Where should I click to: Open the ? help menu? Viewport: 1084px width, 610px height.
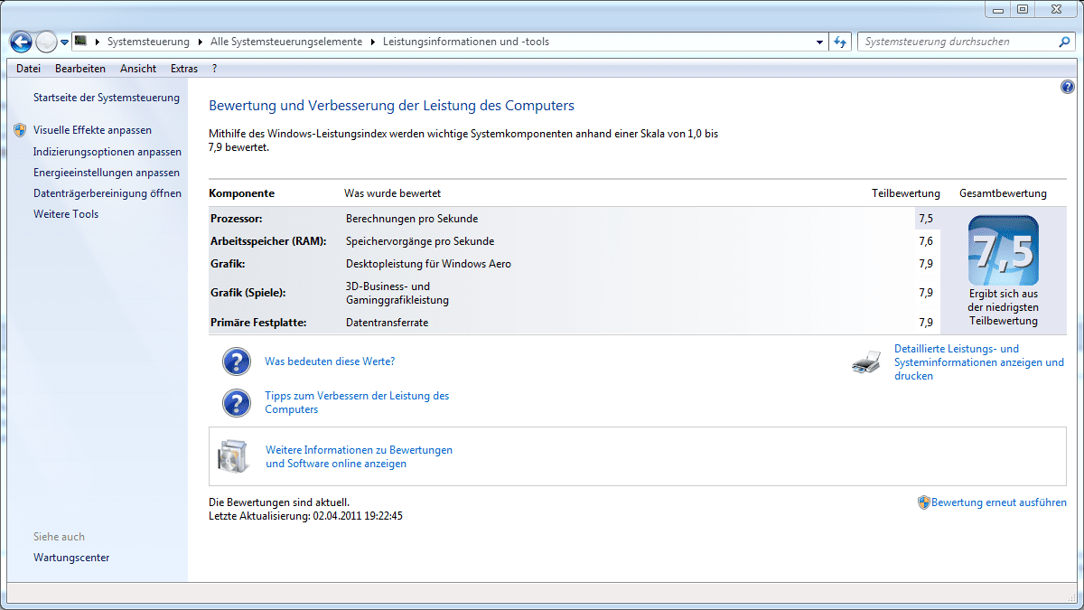(214, 69)
